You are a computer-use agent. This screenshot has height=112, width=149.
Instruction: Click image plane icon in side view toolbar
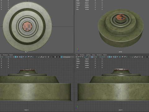[x=85, y=57]
